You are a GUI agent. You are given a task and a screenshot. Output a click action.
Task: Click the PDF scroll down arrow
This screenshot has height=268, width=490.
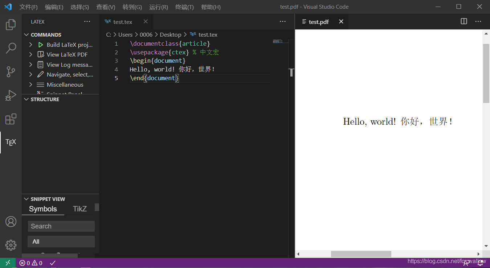[486, 246]
